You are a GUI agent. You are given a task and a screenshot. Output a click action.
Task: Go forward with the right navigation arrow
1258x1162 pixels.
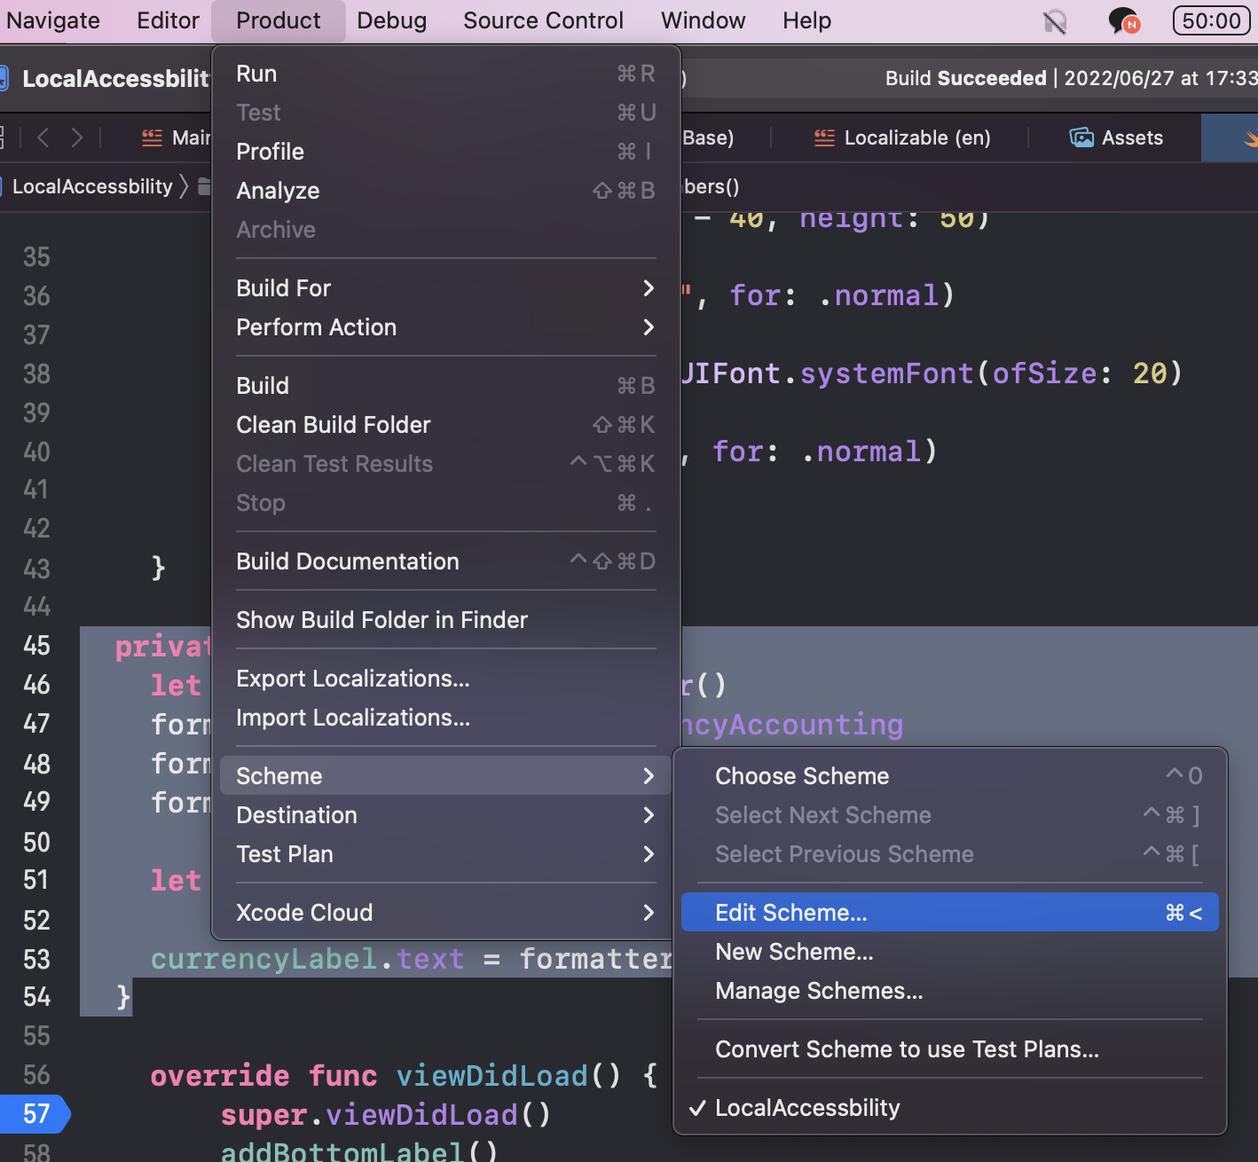point(77,137)
